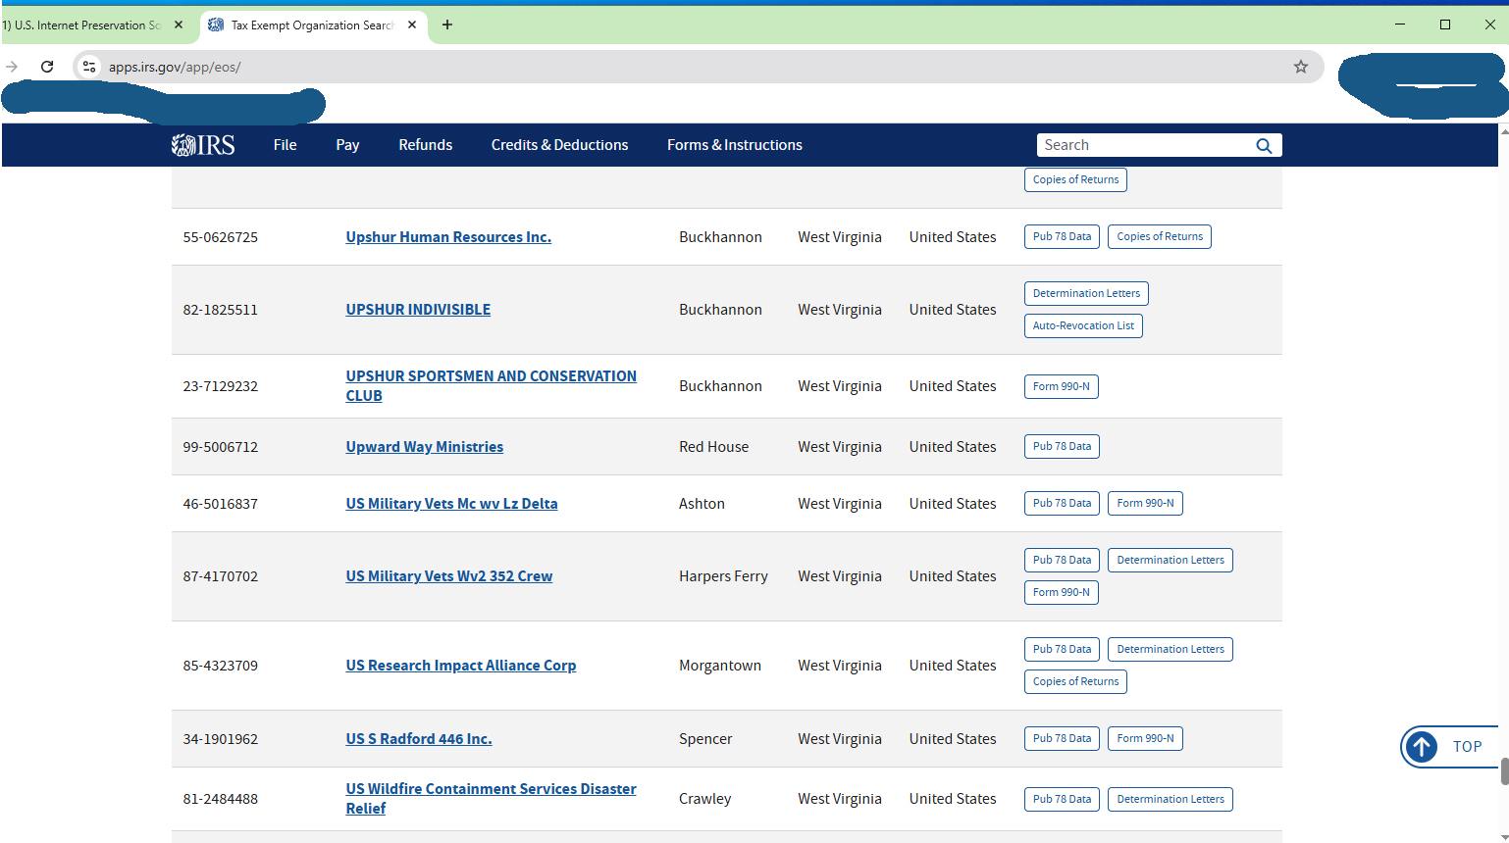
Task: Click Pub 78 Data for Lz Delta row
Action: (1062, 504)
